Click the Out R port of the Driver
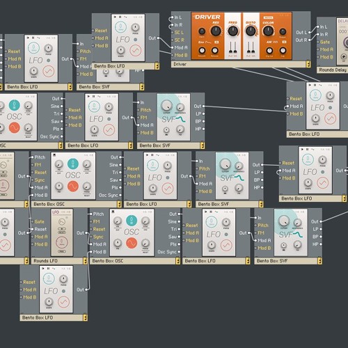348x348 pixels. 310,40
